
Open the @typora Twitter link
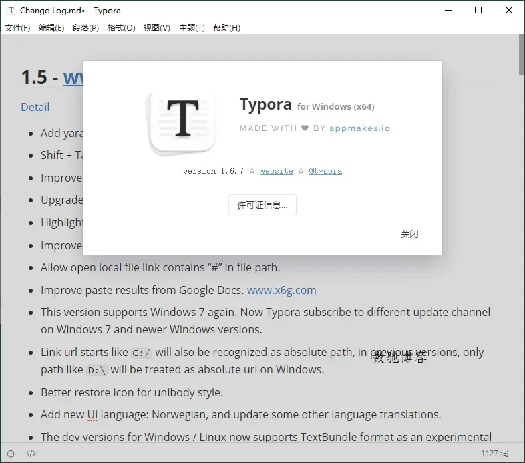pos(325,171)
